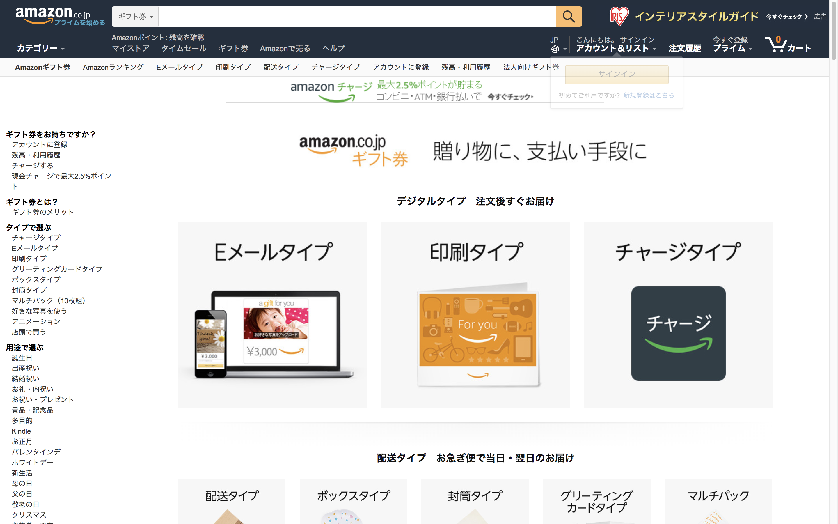Click プライムを始める link
Viewport: 838px width, 524px height.
click(80, 22)
